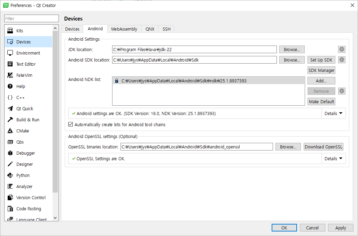
Task: Click the Remove NDK button
Action: click(x=321, y=91)
